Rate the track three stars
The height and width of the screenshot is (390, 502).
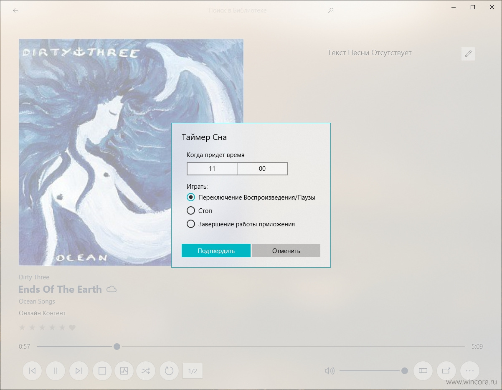(42, 328)
